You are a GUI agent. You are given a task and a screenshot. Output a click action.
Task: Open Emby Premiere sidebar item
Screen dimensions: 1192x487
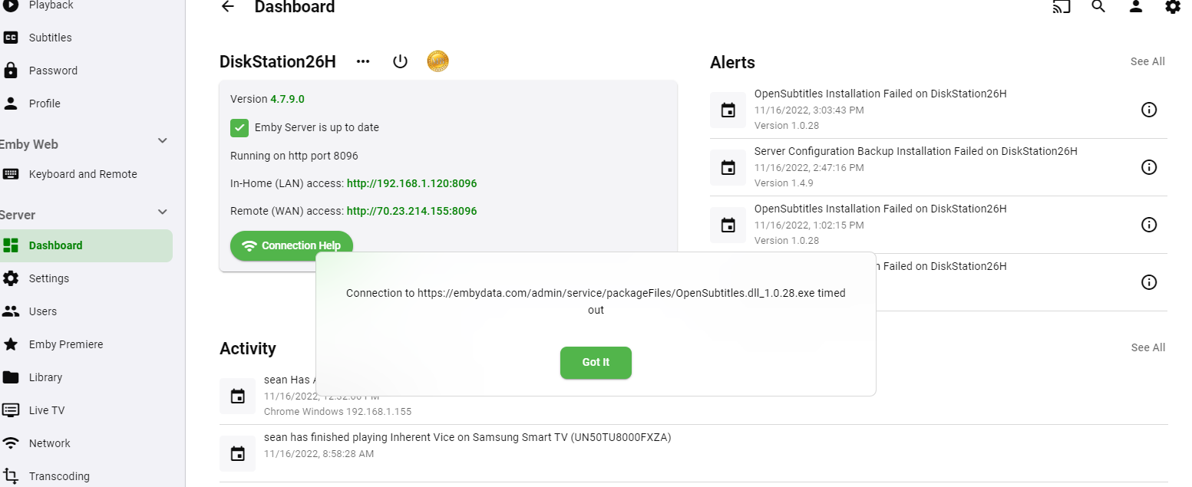[x=66, y=344]
